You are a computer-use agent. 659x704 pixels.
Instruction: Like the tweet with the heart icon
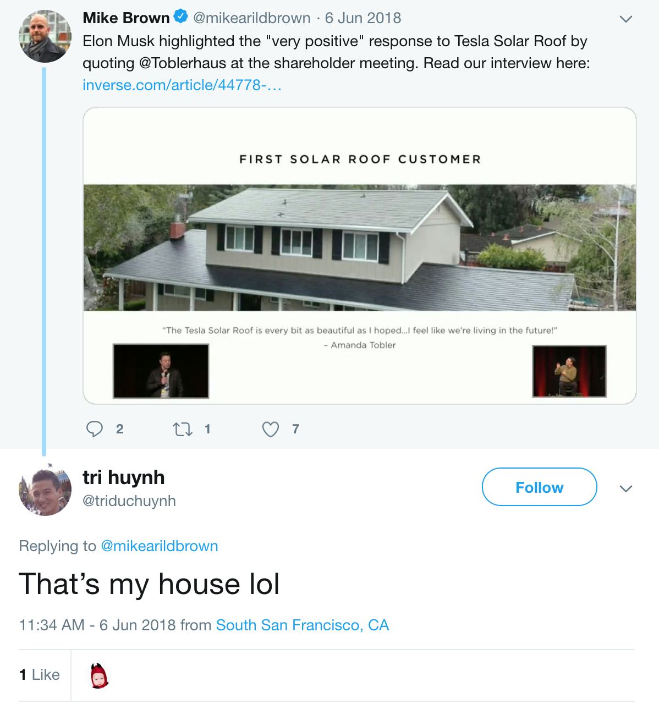(x=270, y=429)
